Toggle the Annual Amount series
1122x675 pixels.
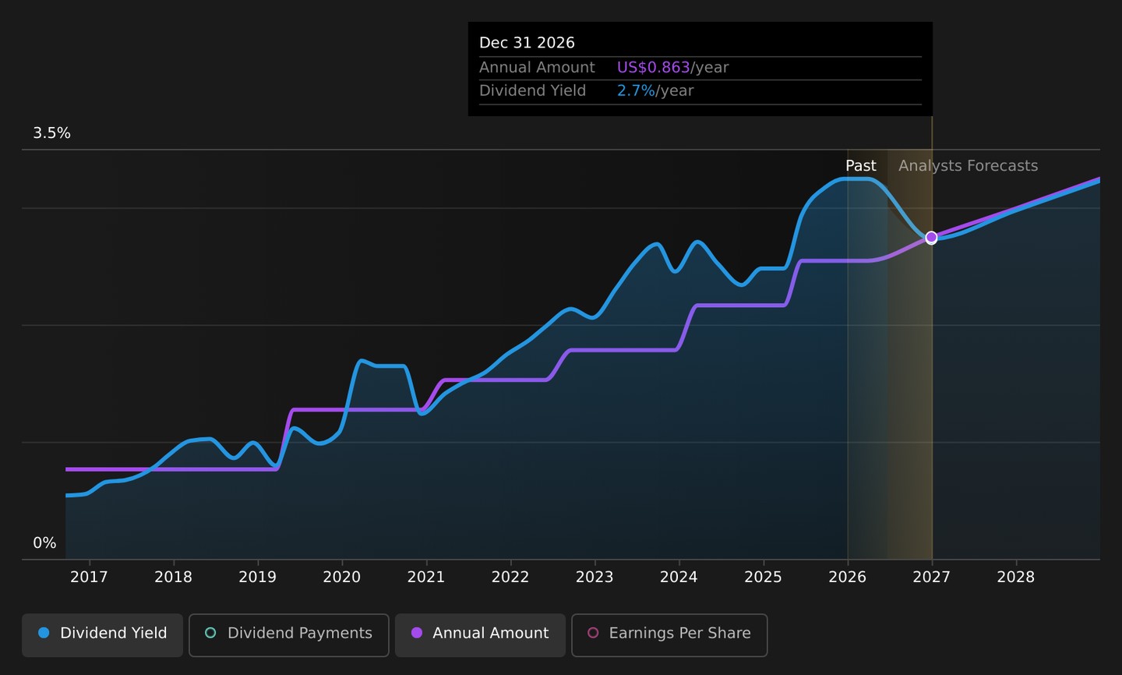pos(480,634)
